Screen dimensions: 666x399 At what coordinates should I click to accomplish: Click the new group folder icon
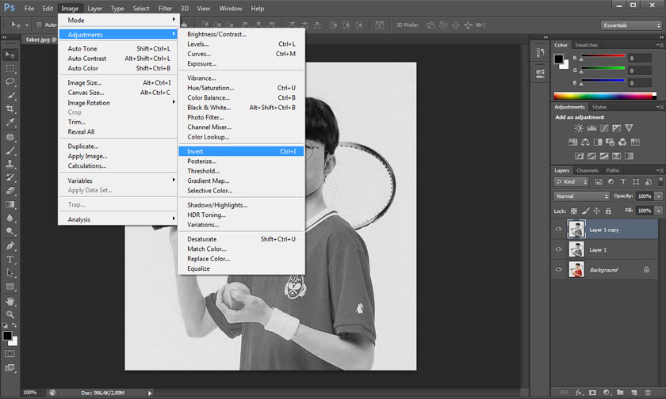tap(620, 393)
